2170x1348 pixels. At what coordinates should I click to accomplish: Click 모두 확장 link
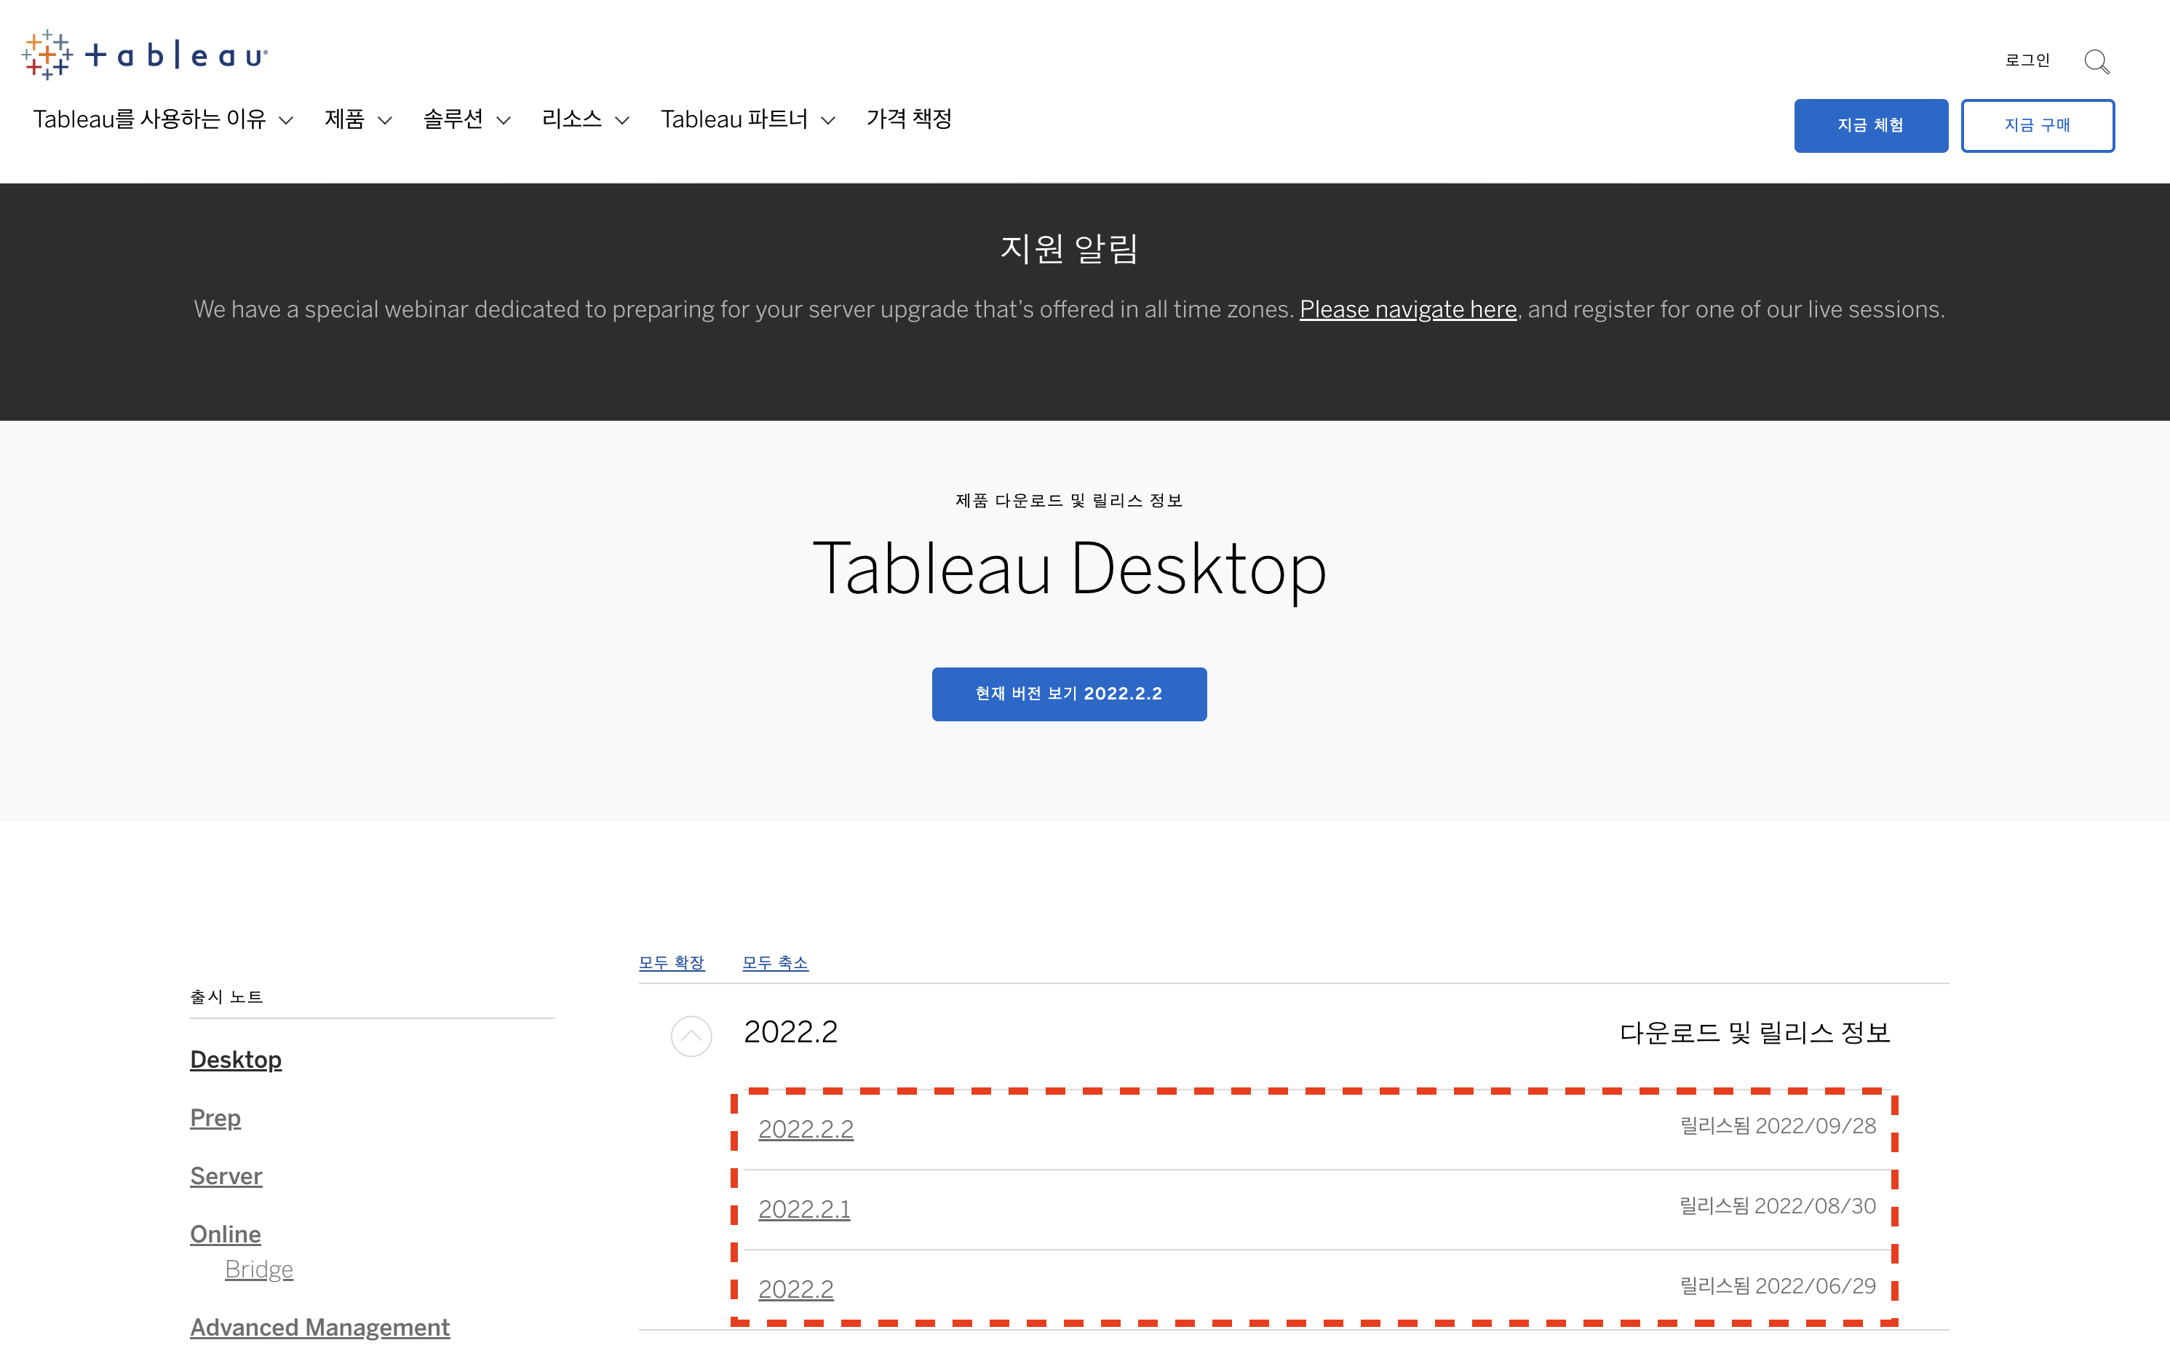(671, 963)
